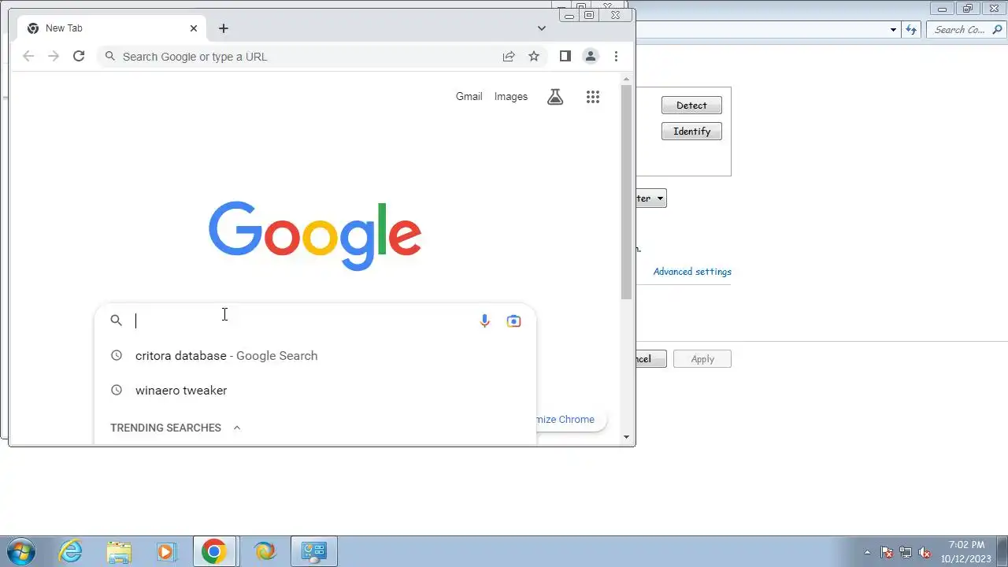Click the Google logo
This screenshot has height=567, width=1008.
[315, 235]
